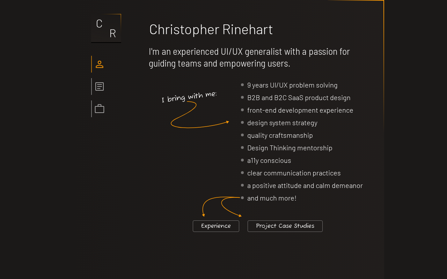
Task: Select 'a11y conscious' list item
Action: (x=269, y=160)
